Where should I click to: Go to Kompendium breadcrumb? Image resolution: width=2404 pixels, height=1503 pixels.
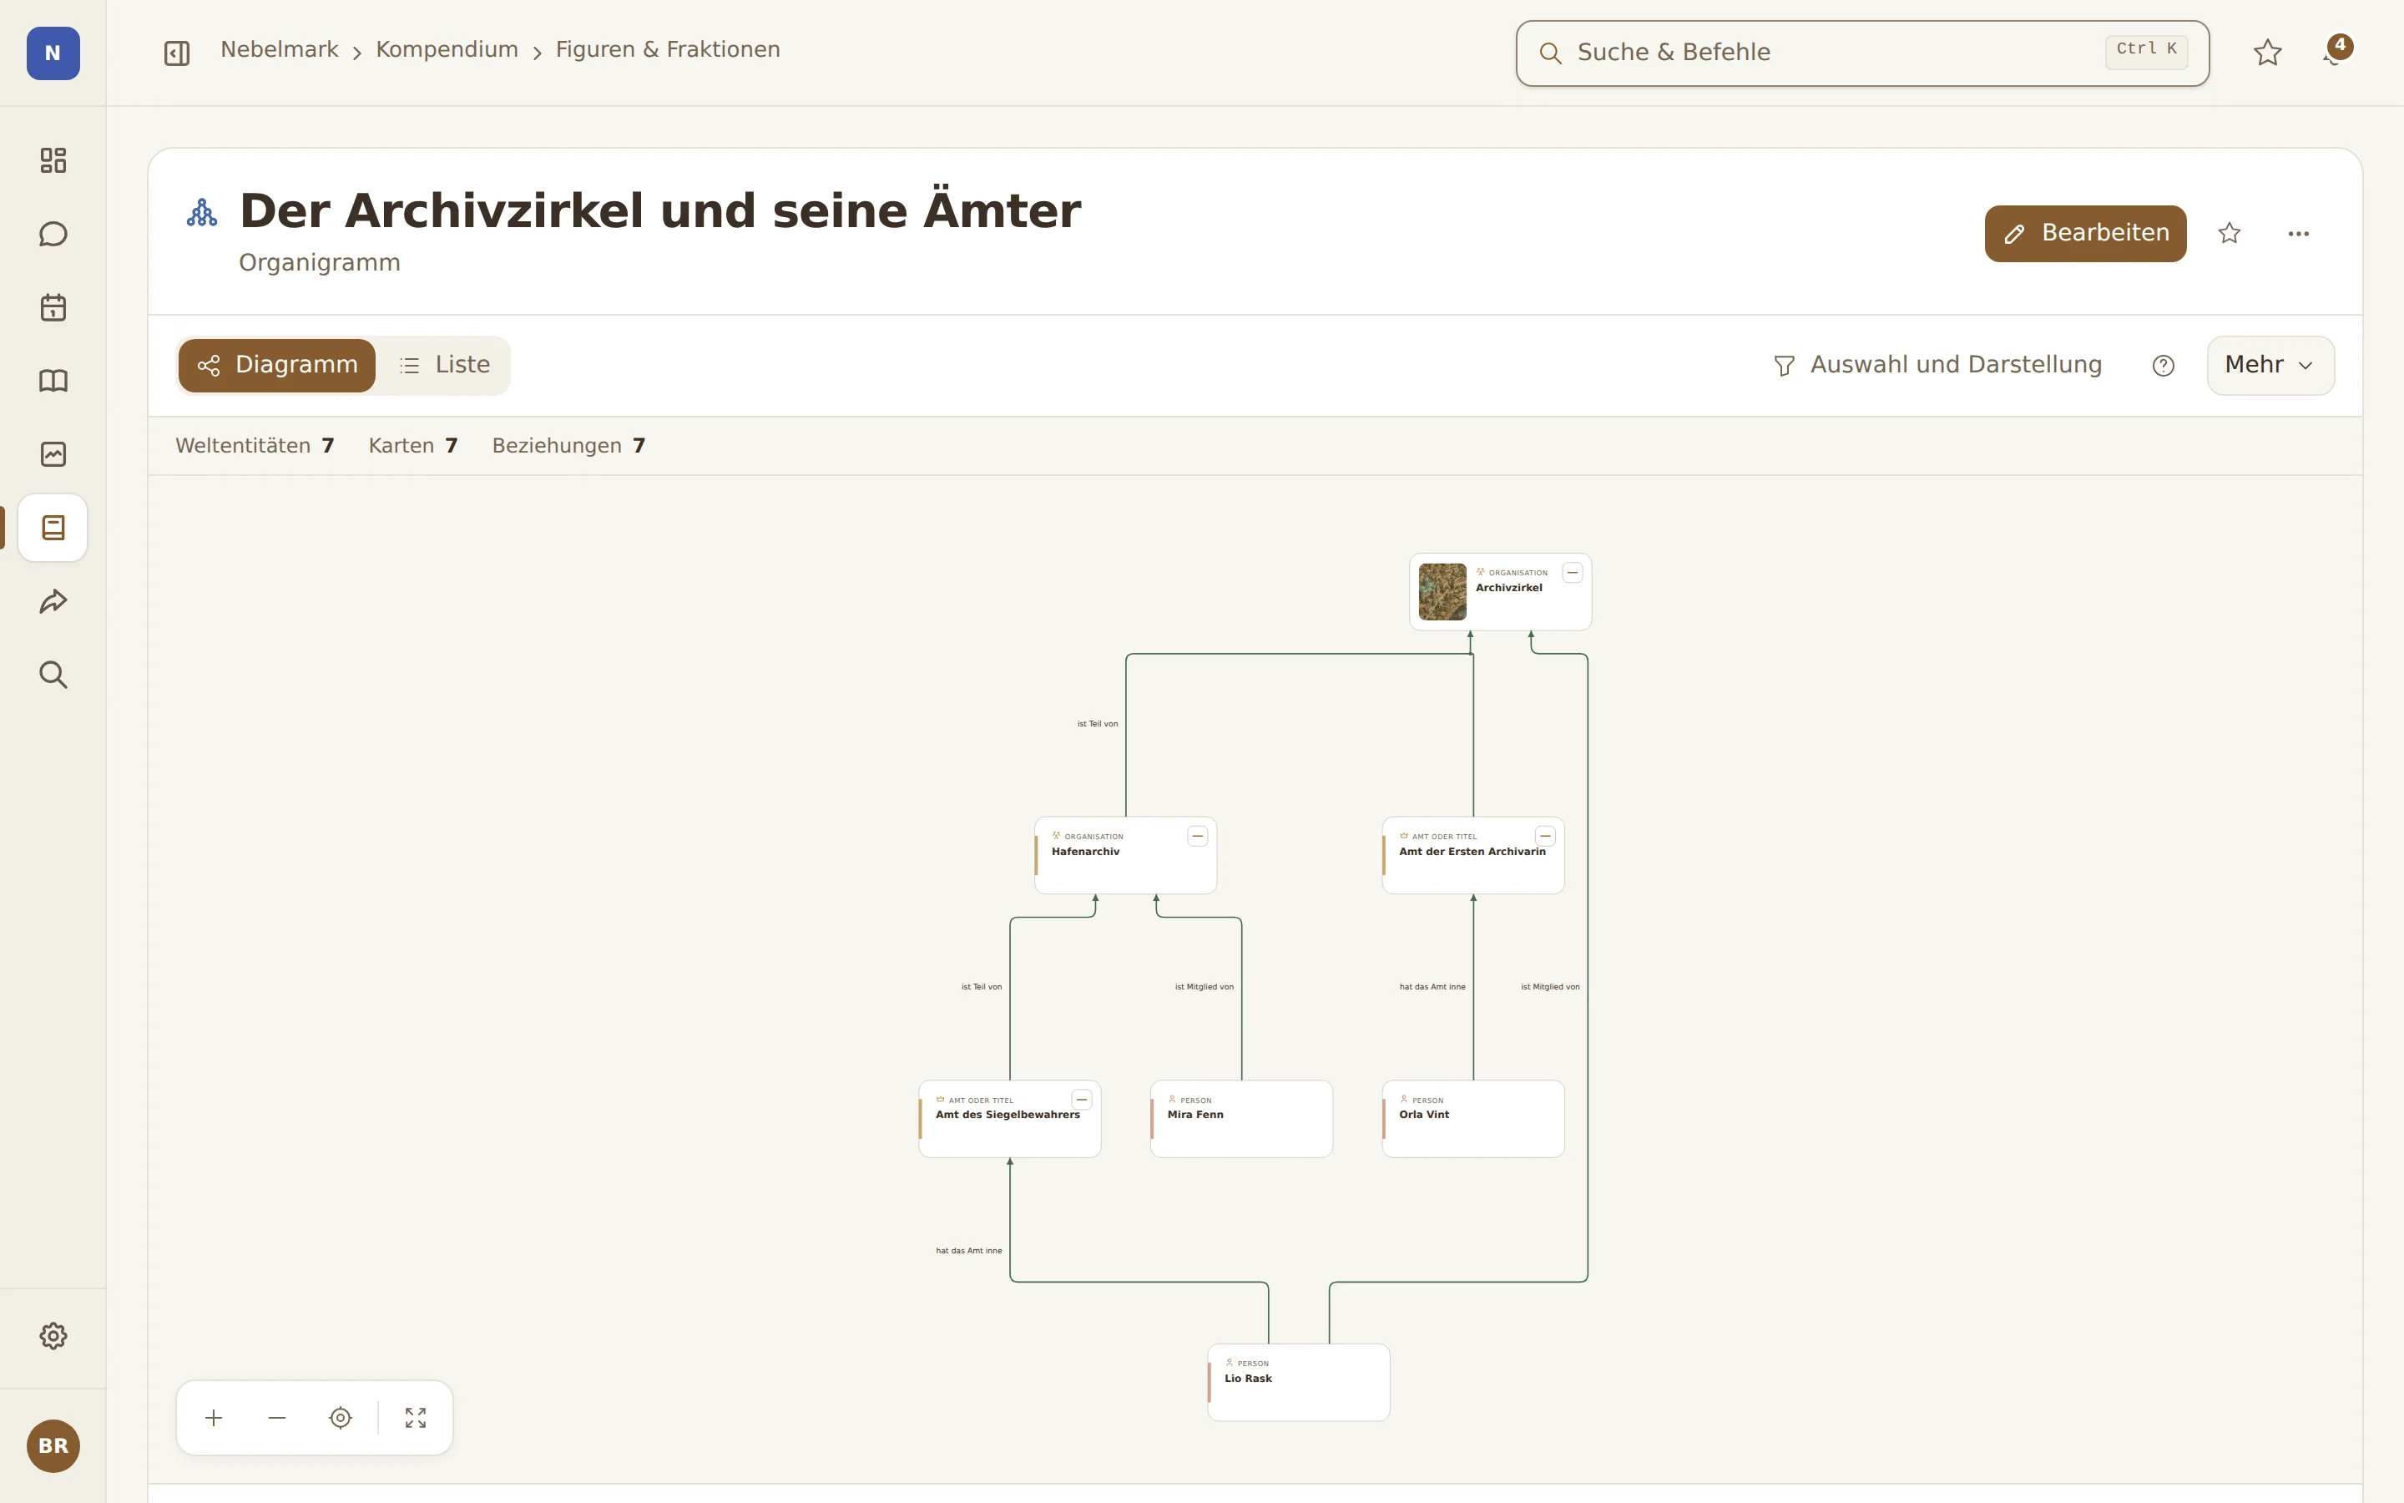coord(447,50)
